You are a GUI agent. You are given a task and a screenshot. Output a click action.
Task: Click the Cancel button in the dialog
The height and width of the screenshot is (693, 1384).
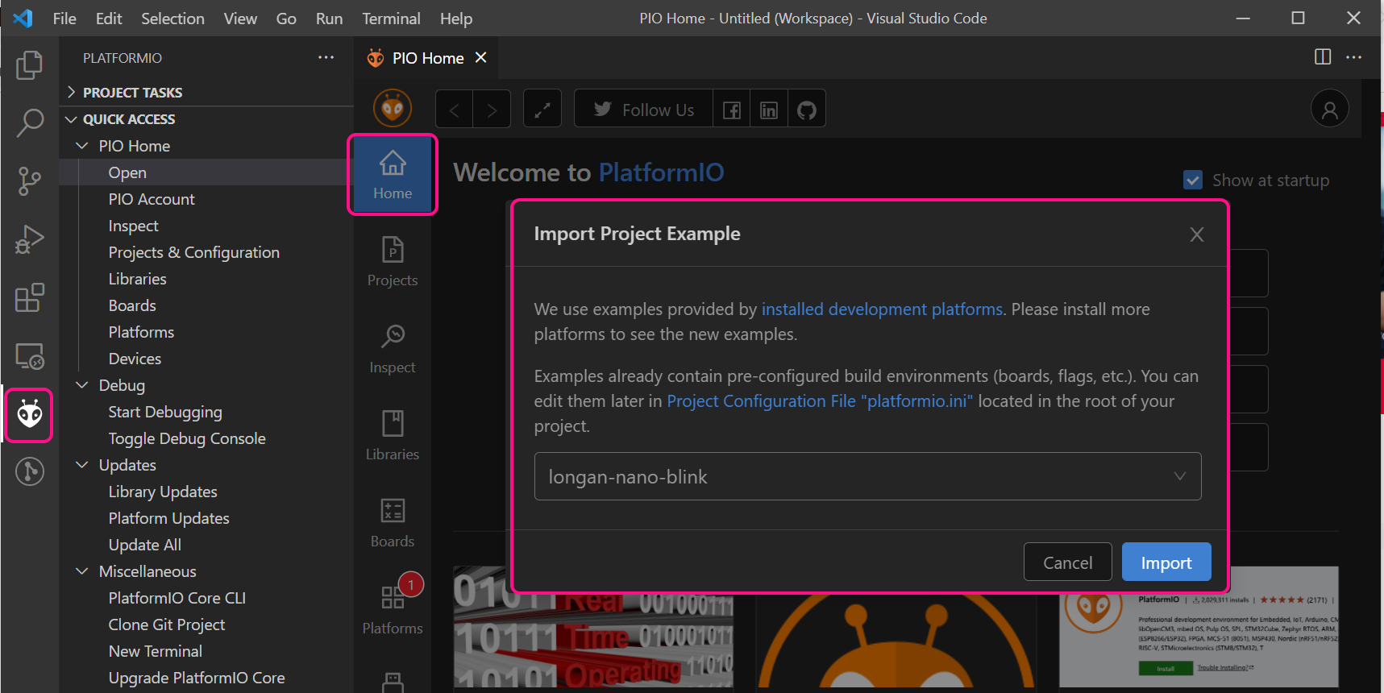coord(1068,562)
